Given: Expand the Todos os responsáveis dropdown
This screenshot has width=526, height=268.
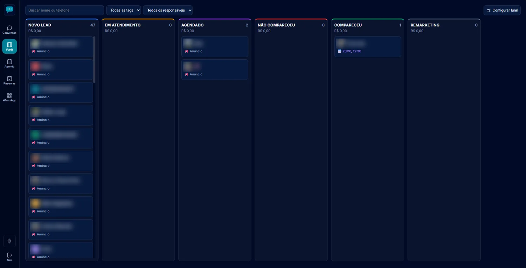Looking at the screenshot, I should 168,10.
